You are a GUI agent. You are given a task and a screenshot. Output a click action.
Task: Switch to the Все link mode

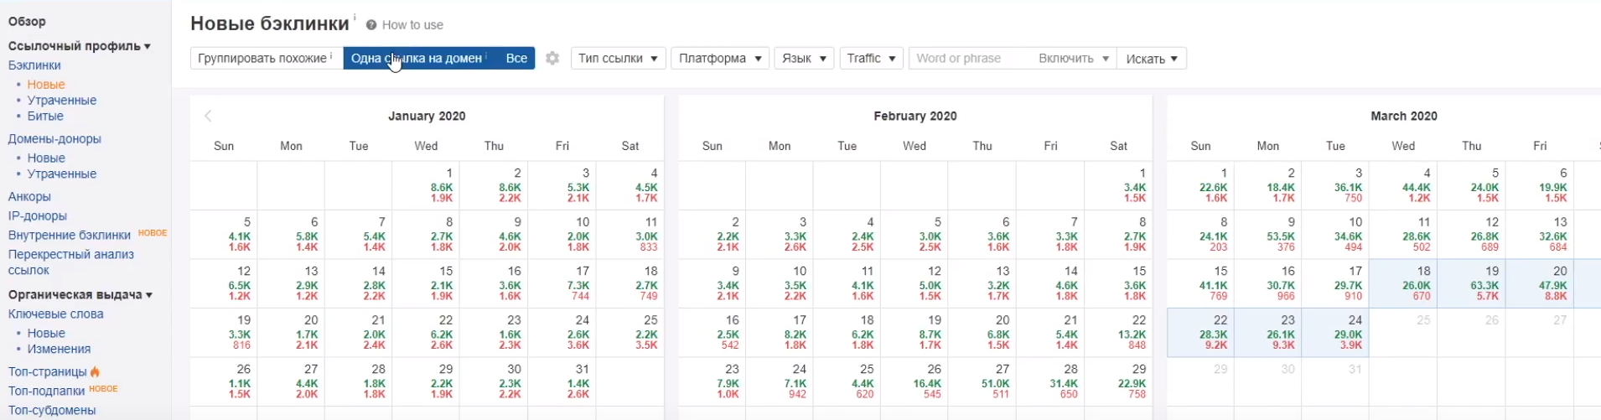pos(516,59)
